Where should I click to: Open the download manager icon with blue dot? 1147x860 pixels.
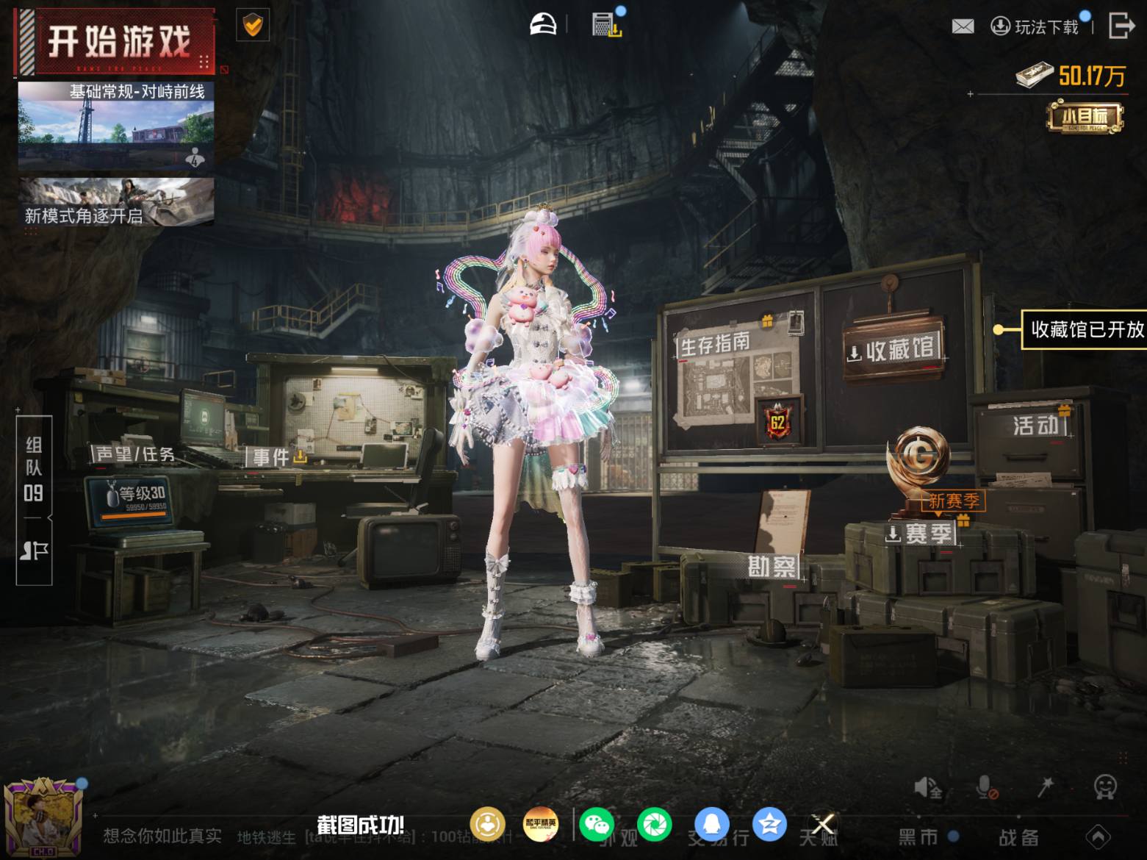pyautogui.click(x=607, y=24)
